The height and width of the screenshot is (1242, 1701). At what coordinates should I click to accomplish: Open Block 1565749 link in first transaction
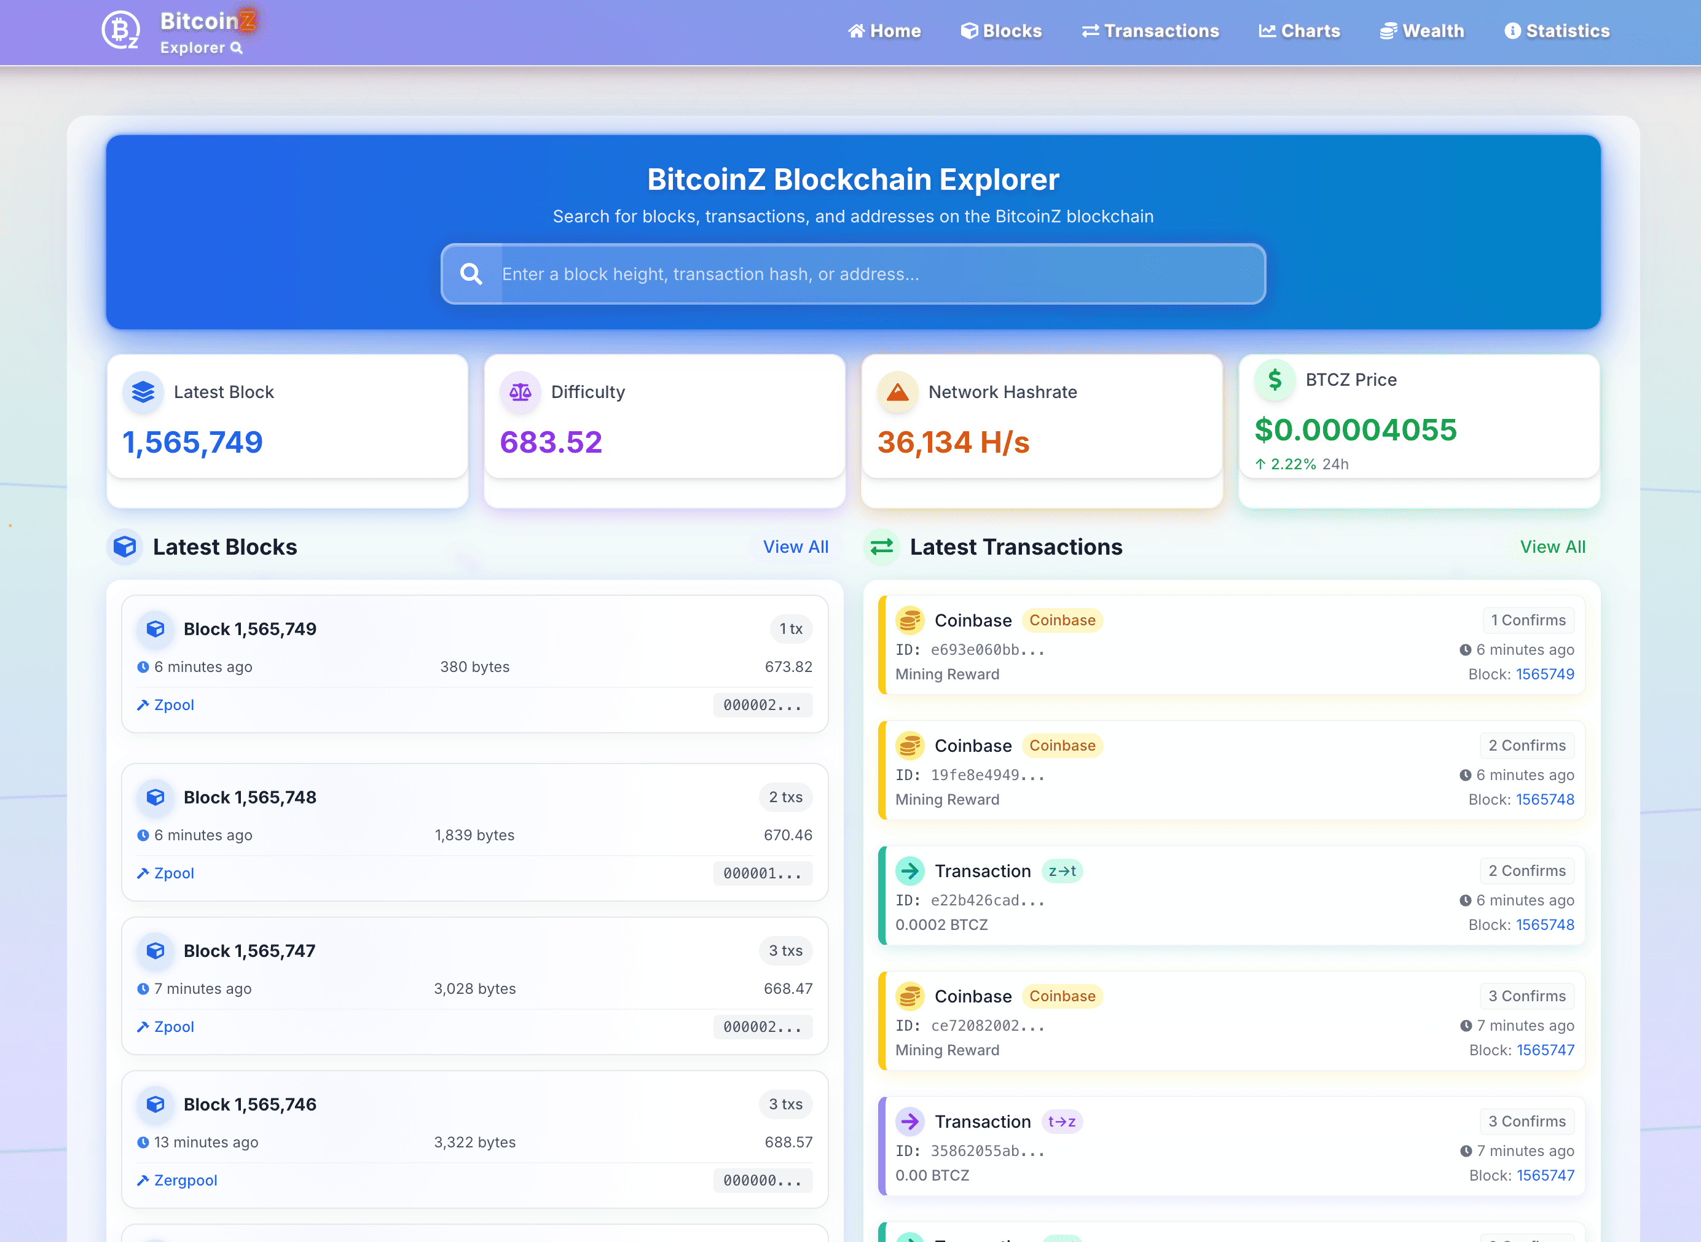(1546, 674)
